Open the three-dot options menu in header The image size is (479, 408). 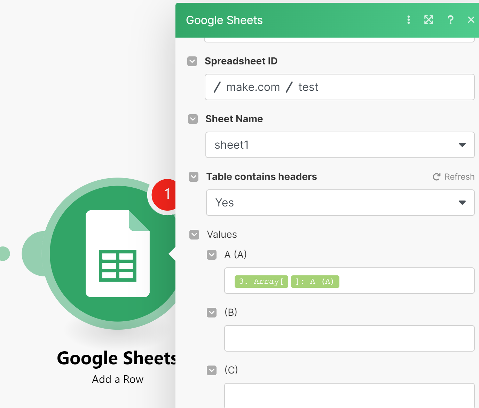point(409,20)
